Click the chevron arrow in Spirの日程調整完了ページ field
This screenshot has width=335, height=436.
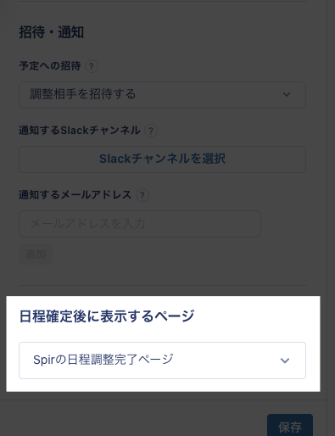285,361
